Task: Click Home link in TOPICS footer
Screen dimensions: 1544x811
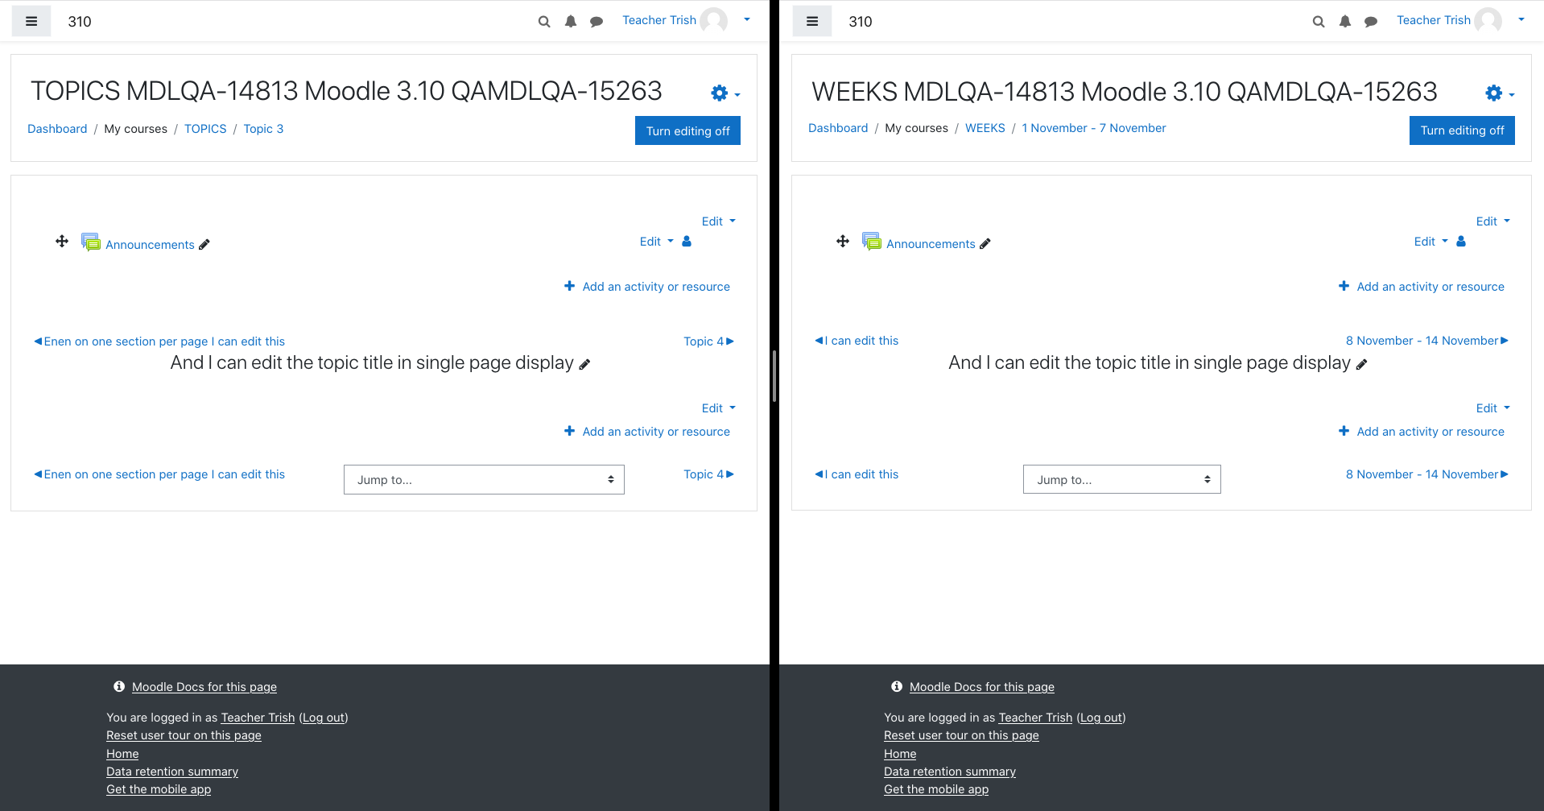Action: coord(122,754)
